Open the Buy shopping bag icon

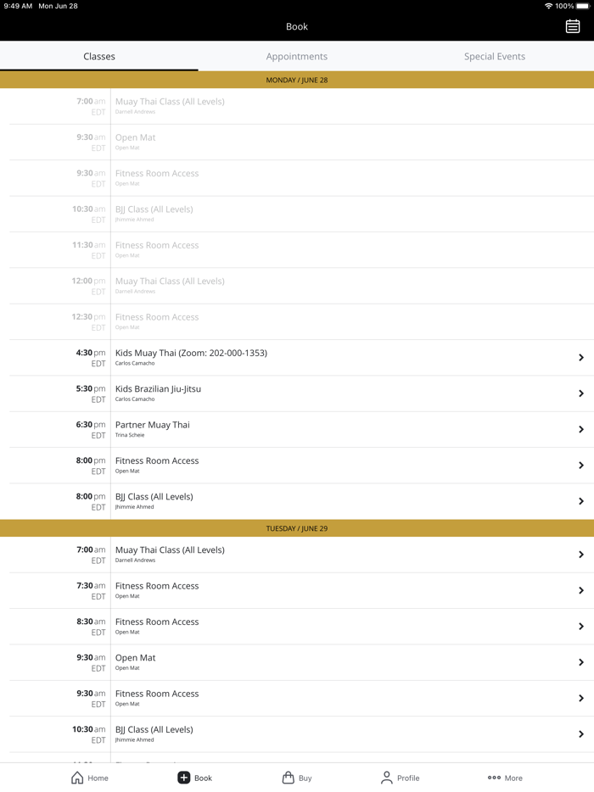point(288,778)
